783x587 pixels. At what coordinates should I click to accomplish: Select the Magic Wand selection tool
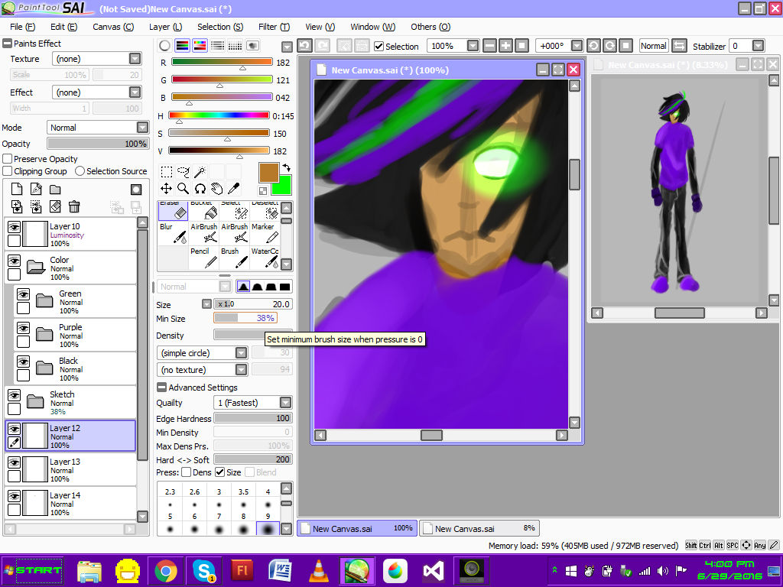coord(200,172)
